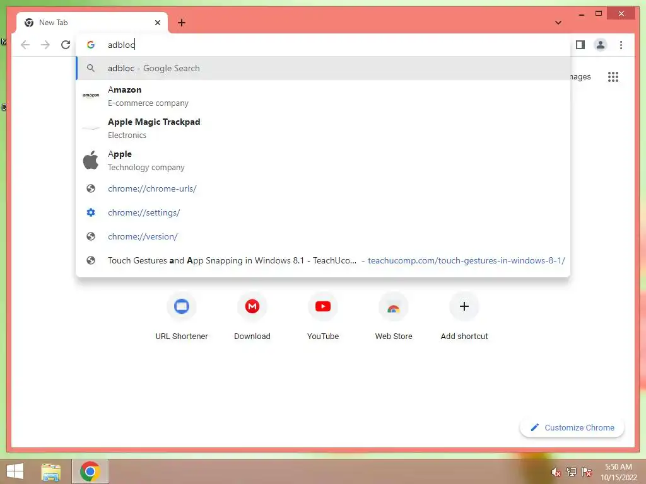Click the Customize Chrome button
This screenshot has width=646, height=484.
point(572,428)
